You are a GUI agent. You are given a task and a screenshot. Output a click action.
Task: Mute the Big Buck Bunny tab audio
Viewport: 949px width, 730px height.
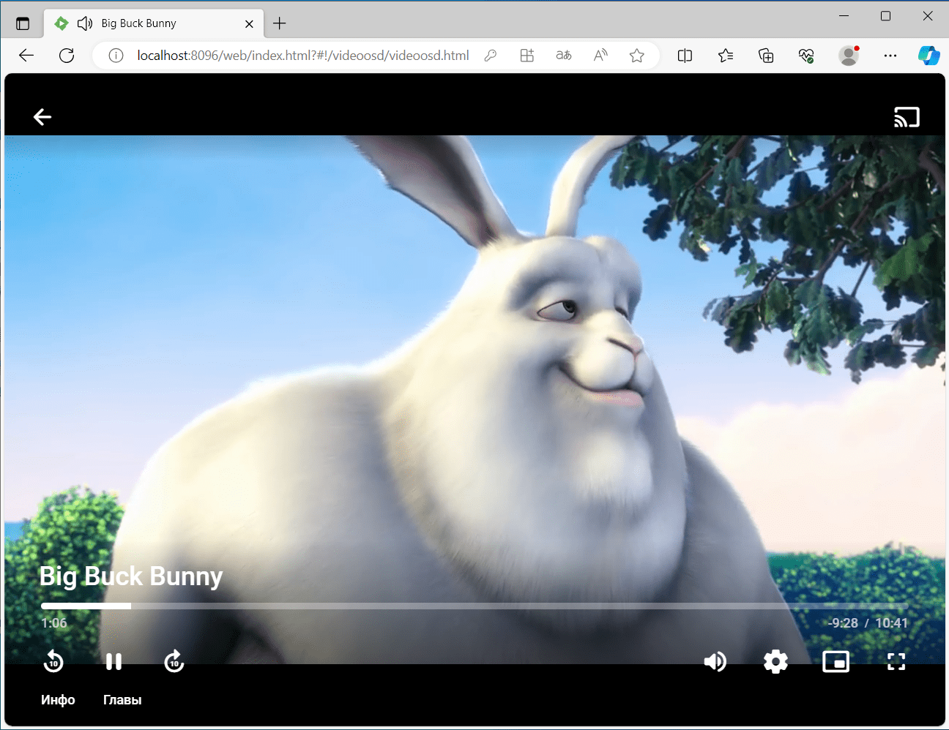85,23
